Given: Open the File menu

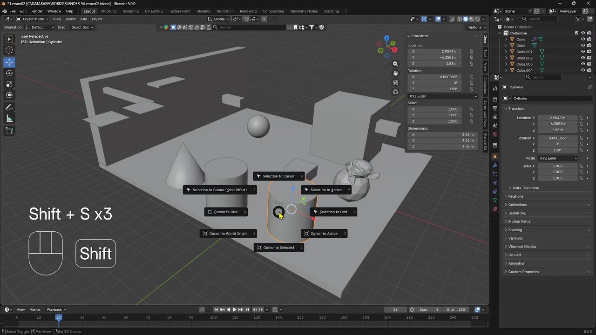Looking at the screenshot, I should point(13,11).
